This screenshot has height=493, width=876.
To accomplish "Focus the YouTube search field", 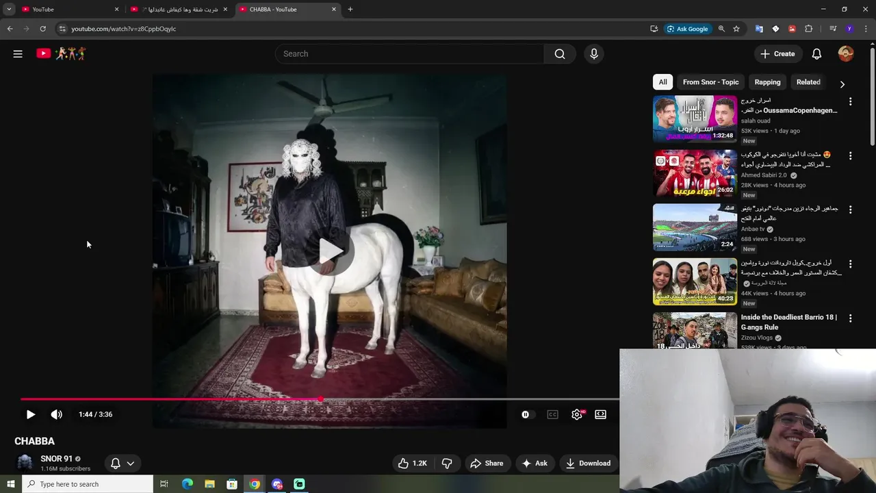I will pyautogui.click(x=409, y=54).
